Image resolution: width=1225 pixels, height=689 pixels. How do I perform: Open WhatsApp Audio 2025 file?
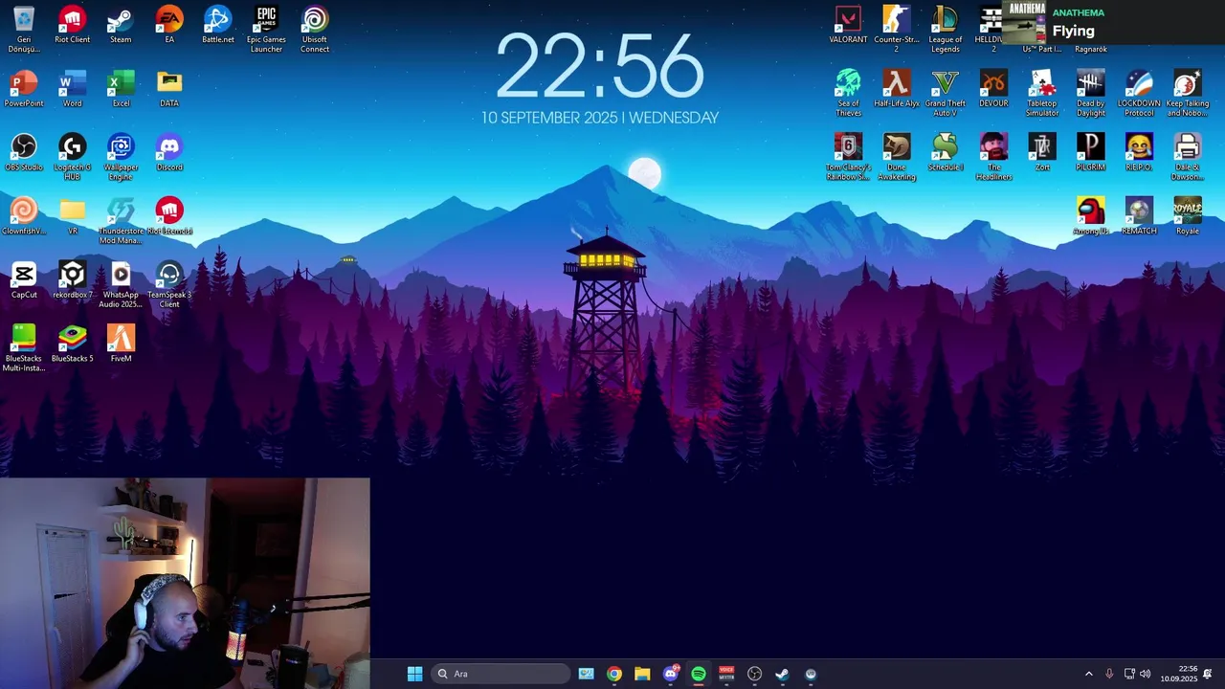pos(121,285)
